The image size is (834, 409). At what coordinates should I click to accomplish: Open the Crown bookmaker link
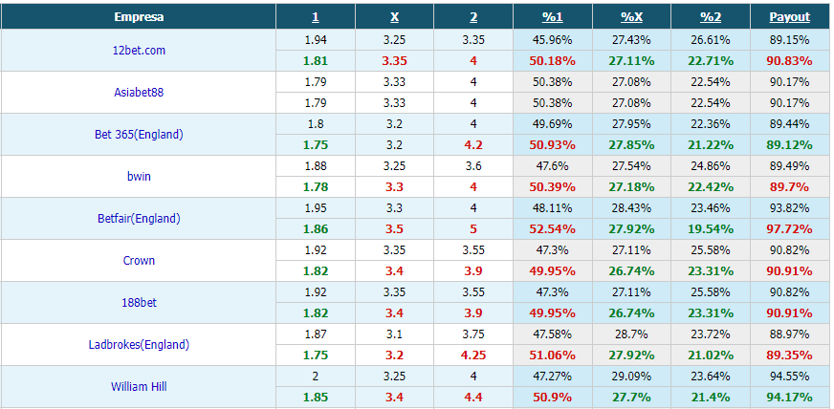[x=139, y=260]
